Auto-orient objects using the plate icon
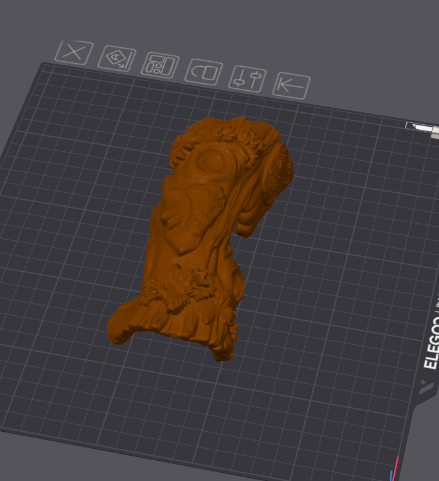The width and height of the screenshot is (439, 481). [117, 59]
